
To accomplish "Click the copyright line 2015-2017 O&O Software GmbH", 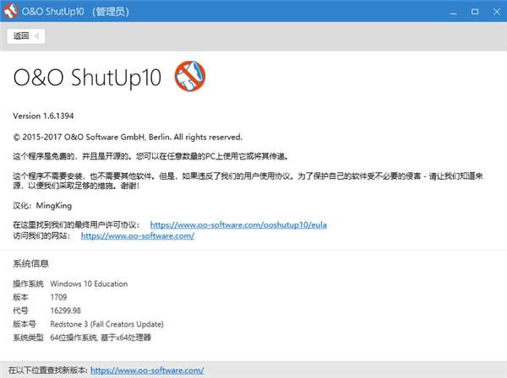I will click(x=128, y=137).
